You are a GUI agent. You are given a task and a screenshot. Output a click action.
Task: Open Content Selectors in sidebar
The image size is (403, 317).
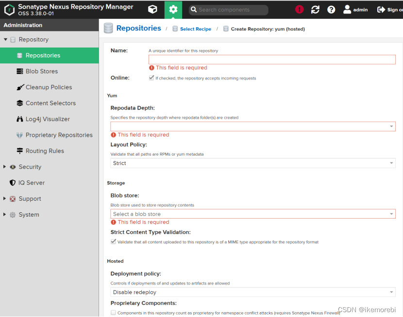pos(50,103)
